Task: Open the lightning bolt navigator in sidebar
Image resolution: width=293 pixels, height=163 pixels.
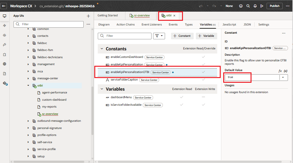Action: tap(4, 25)
